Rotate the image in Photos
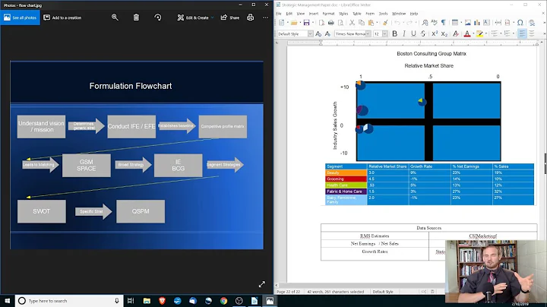Screen dimensions: 547x307 pos(158,17)
